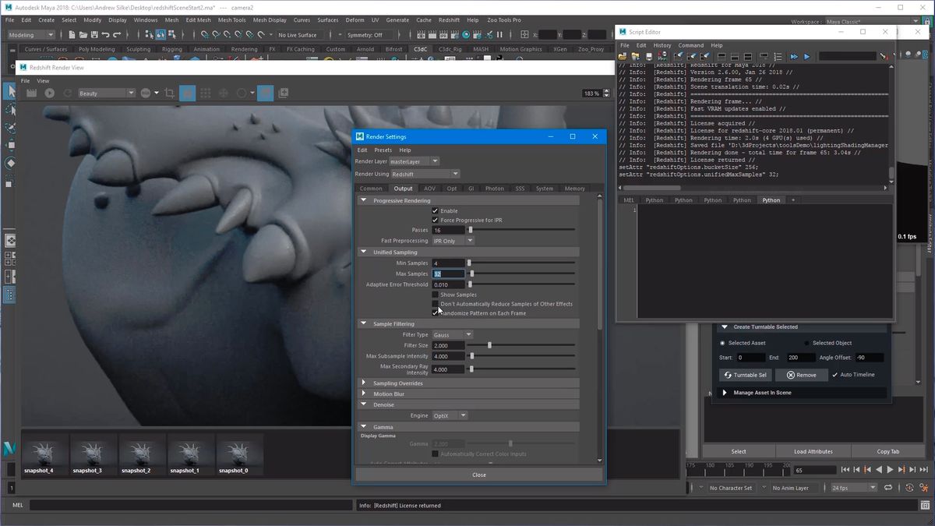935x526 pixels.
Task: Select the arrow Select tool in the toolbox
Action: pyautogui.click(x=10, y=91)
